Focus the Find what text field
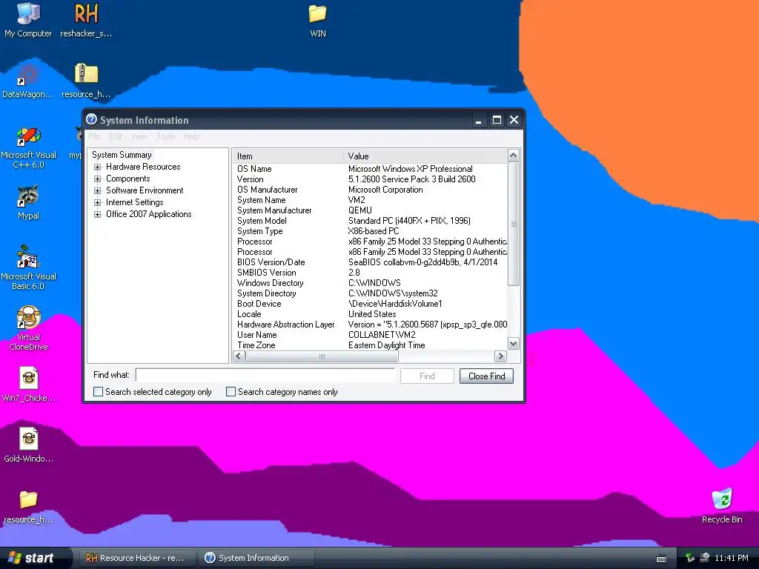The width and height of the screenshot is (759, 569). [265, 375]
